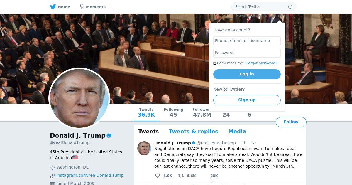Click the verified badge beside the profile name
The image size is (352, 185).
[x=109, y=136]
